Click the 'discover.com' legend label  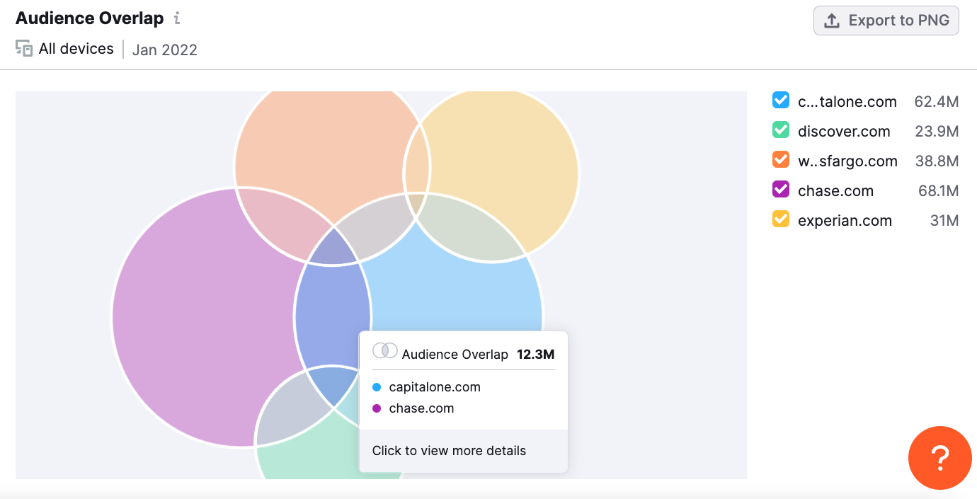(x=844, y=132)
